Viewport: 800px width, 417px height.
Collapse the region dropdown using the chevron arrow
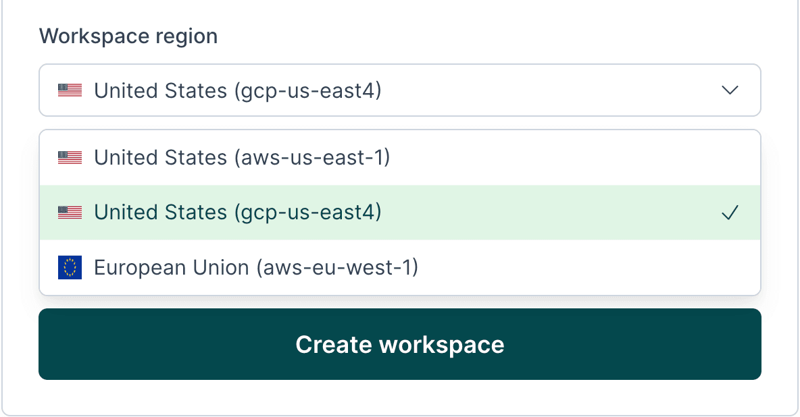pos(730,90)
